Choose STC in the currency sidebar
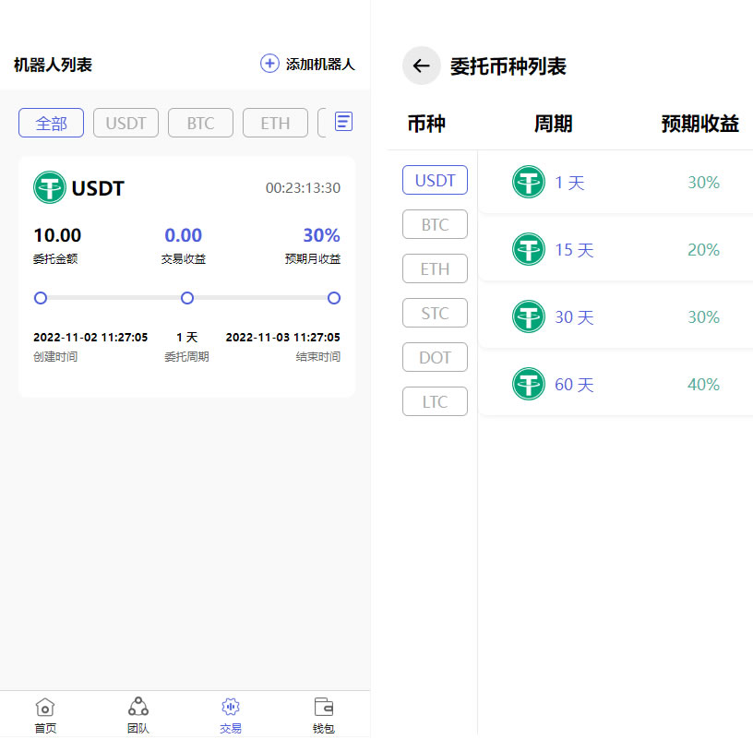 click(435, 313)
